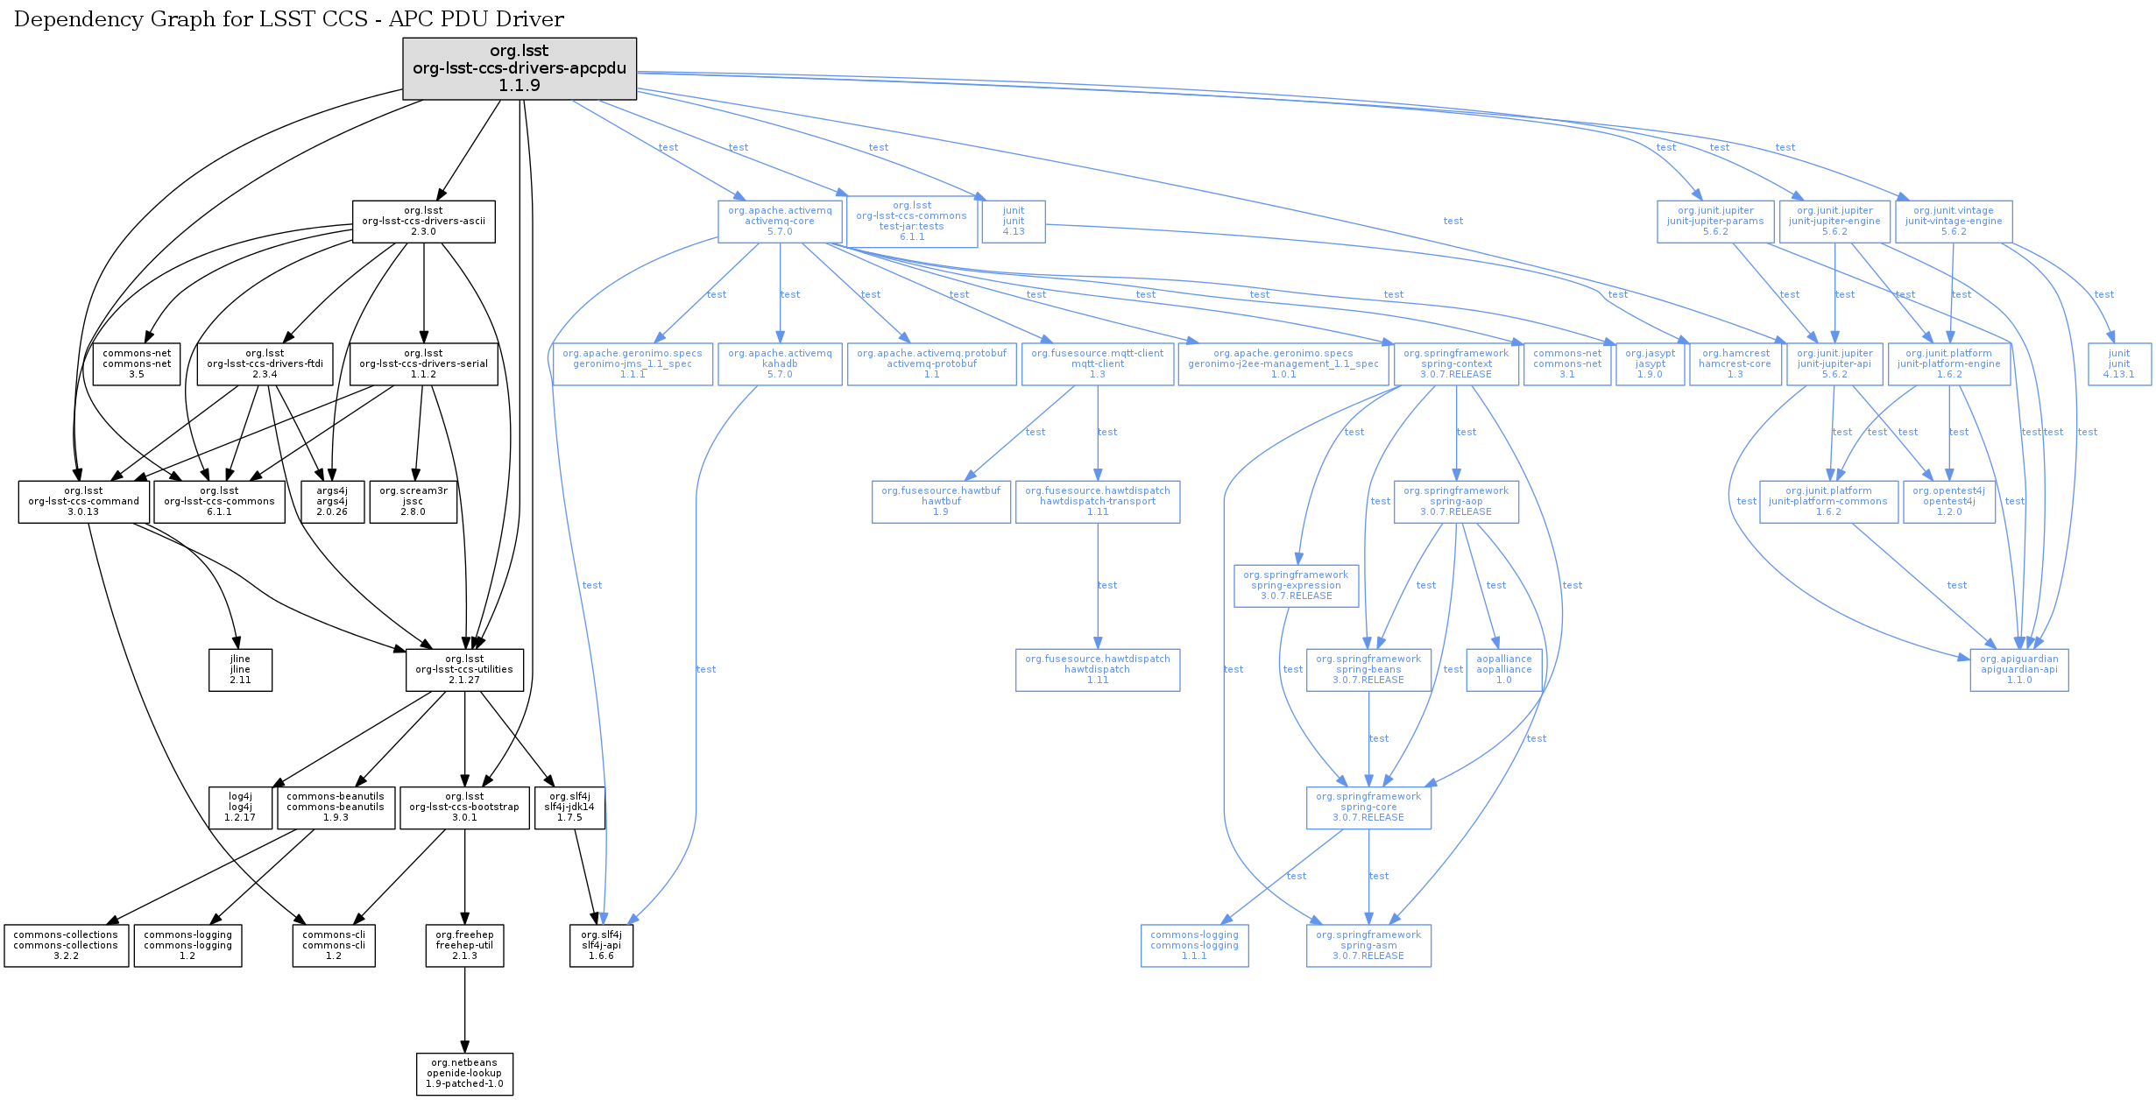2156x1100 pixels.
Task: Click the root org-lsst-ccs-drivers-apcpdu 1.1.9 node
Action: tap(520, 68)
